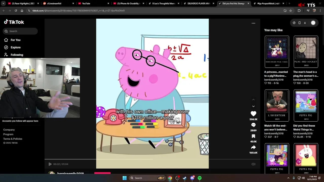
Task: Share the video using the arrow icon
Action: 253,147
